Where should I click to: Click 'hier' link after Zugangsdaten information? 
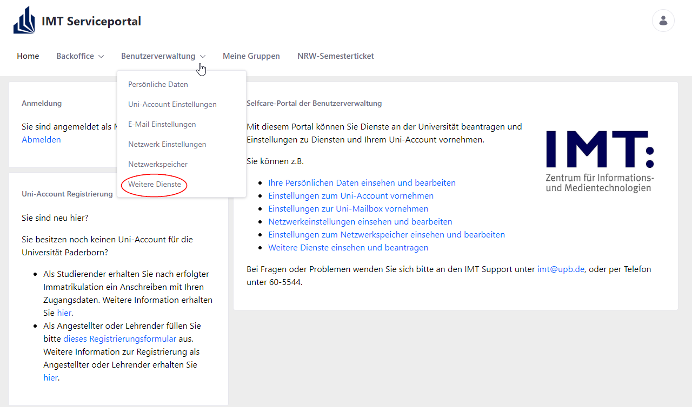pos(64,313)
